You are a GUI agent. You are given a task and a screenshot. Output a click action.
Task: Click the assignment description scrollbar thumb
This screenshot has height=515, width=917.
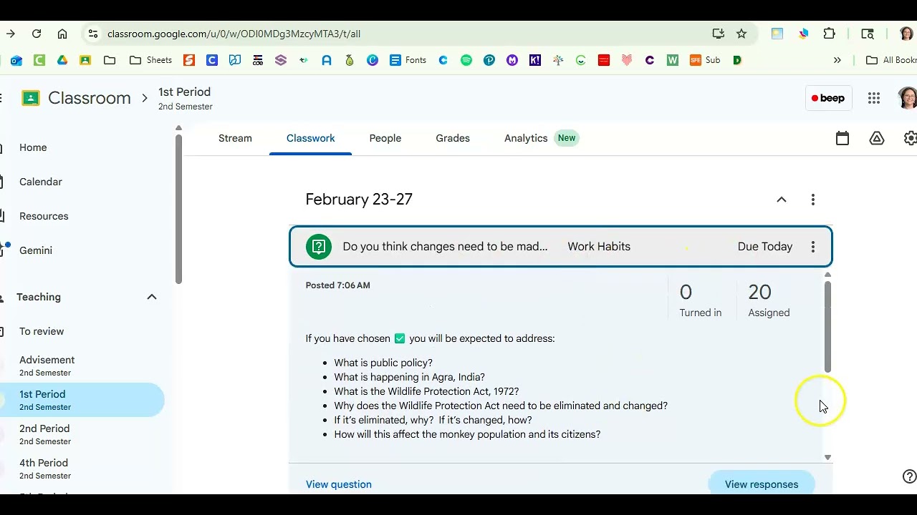tap(827, 326)
